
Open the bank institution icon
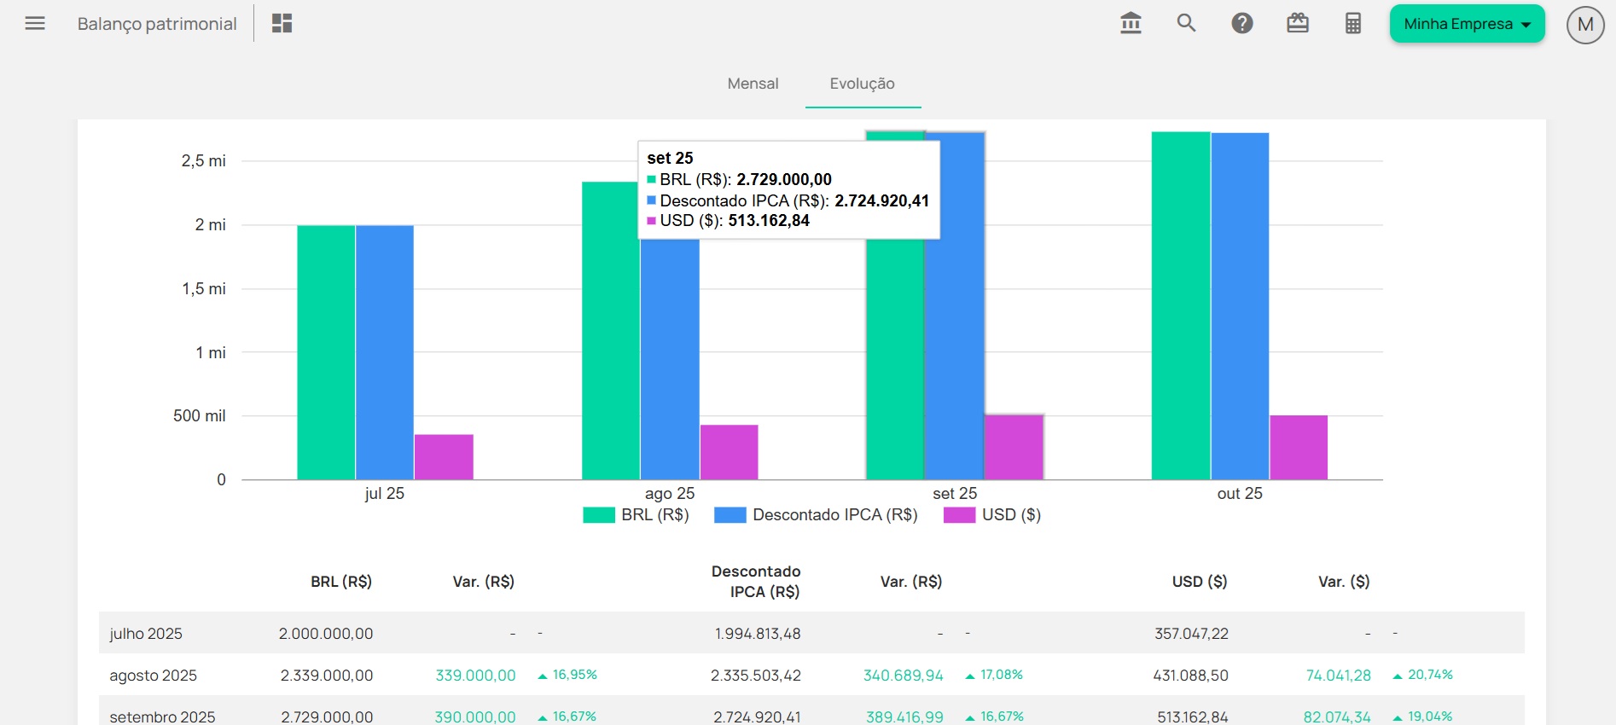[1131, 24]
